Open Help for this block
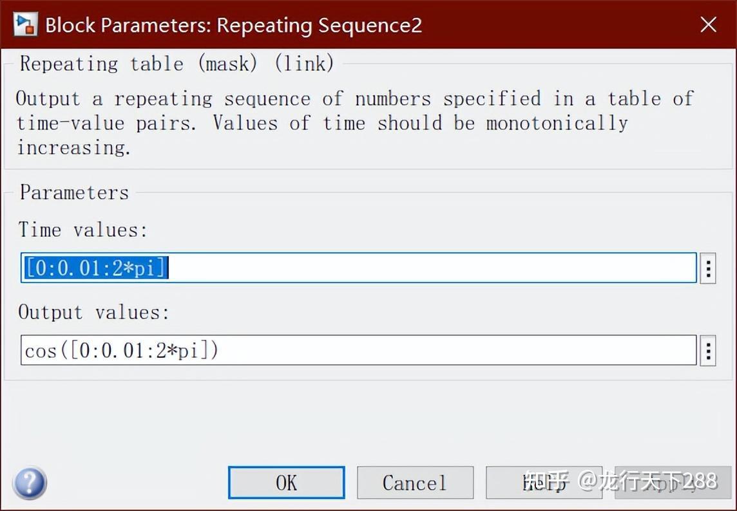This screenshot has height=511, width=737. [544, 483]
